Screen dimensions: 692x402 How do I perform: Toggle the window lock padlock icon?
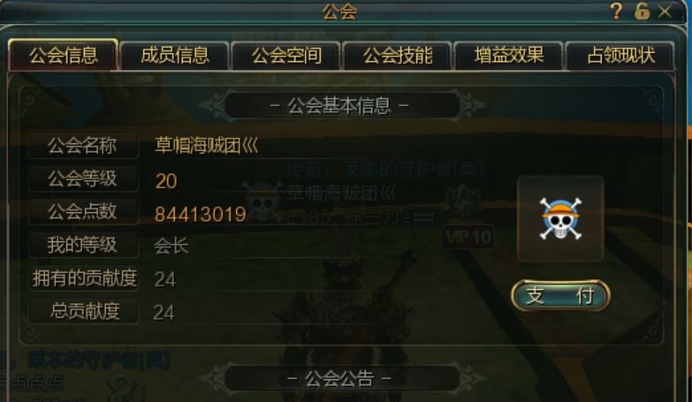pos(643,11)
